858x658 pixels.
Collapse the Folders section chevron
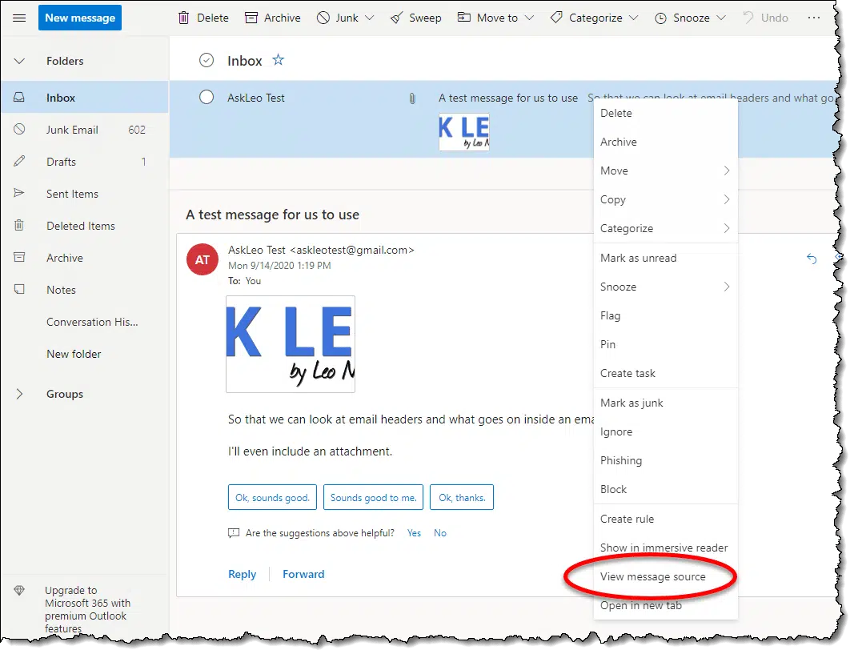(x=19, y=61)
